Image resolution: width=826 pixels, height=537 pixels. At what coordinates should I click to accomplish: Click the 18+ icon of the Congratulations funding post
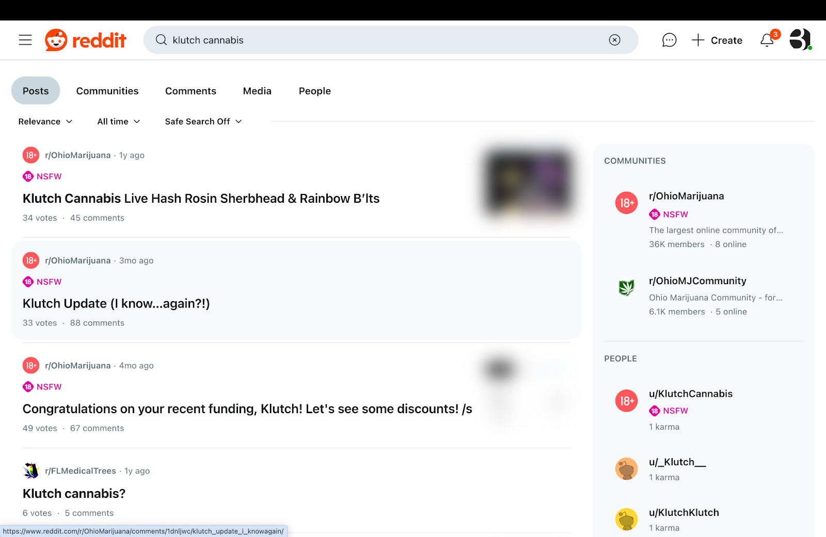[x=31, y=366]
